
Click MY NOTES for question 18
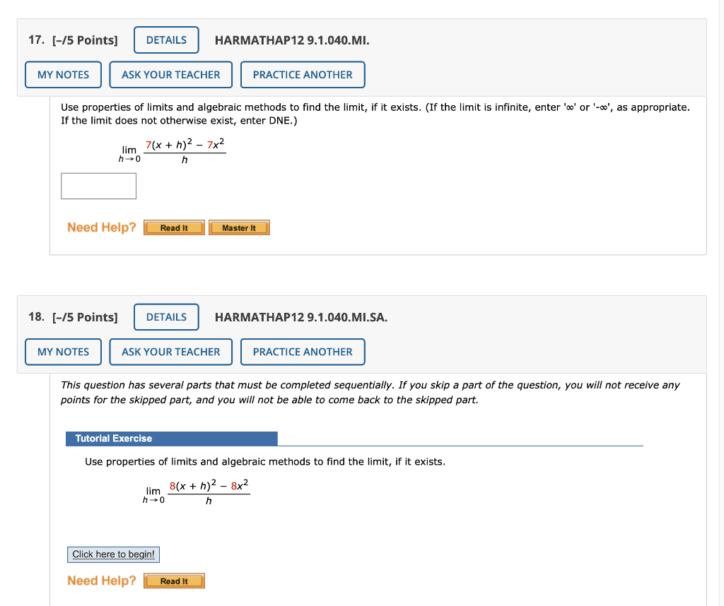tap(63, 351)
